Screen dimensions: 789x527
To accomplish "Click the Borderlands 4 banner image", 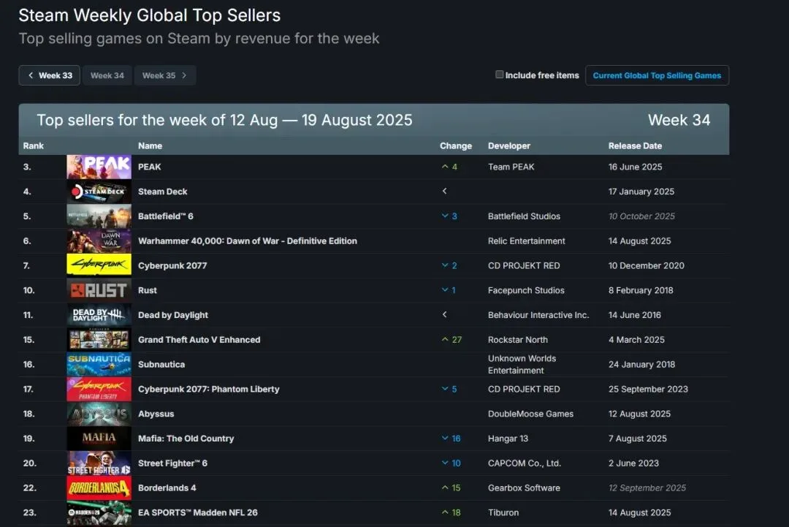I will pyautogui.click(x=99, y=488).
